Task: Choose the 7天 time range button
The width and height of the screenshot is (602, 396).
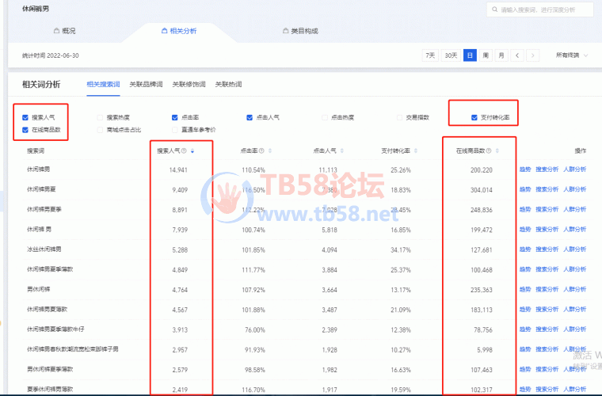Action: point(430,55)
